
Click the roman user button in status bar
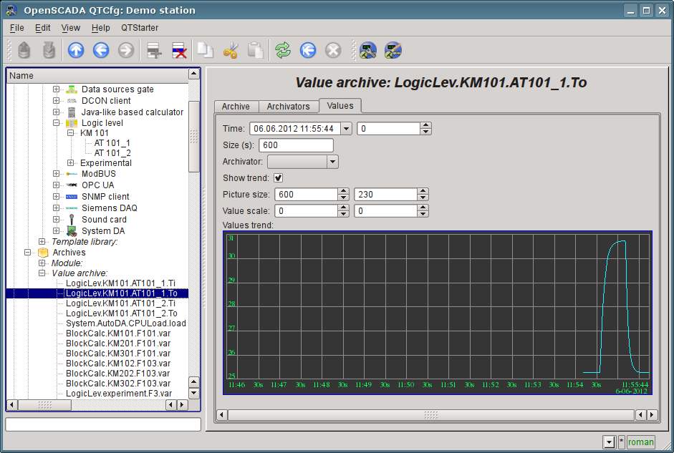640,442
